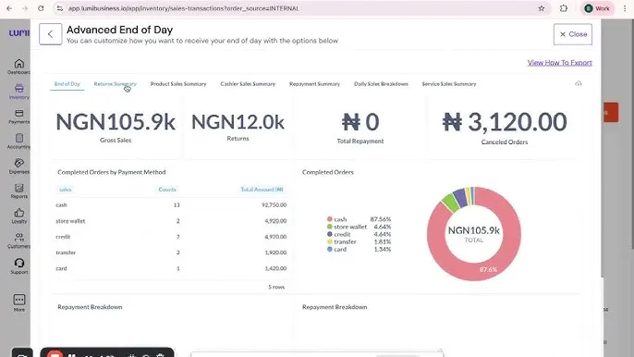
Task: Click the blue card legend dot
Action: click(330, 250)
